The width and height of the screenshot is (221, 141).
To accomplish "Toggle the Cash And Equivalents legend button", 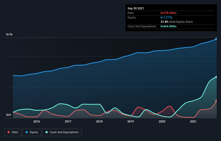I will point(62,132).
